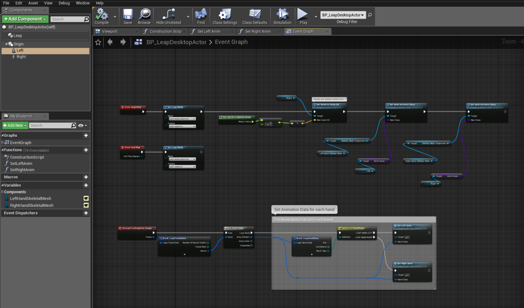
Task: Open the Hide Unrelated options dropdown arrow
Action: point(188,17)
